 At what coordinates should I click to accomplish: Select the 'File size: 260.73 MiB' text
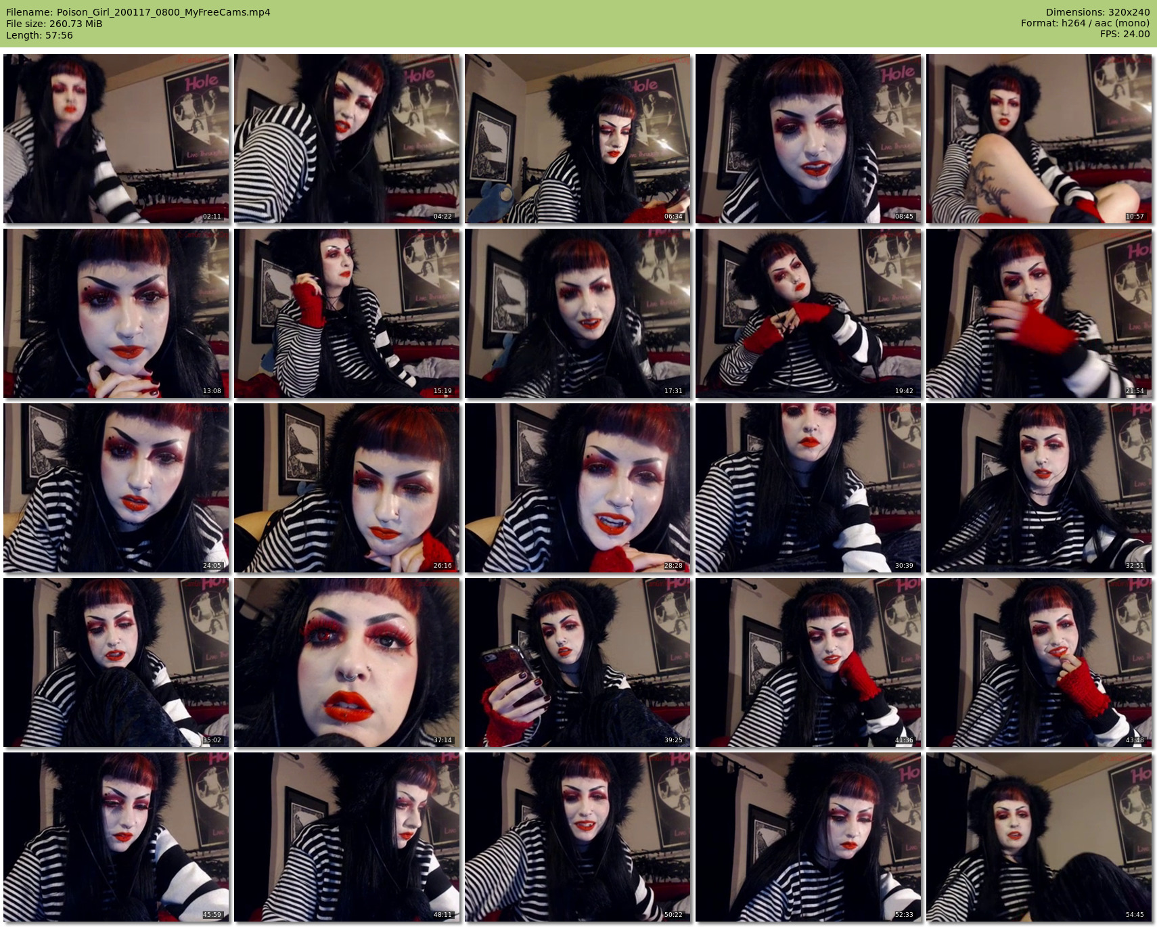click(x=54, y=24)
